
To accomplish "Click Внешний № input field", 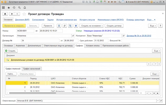I will click(142, 41).
